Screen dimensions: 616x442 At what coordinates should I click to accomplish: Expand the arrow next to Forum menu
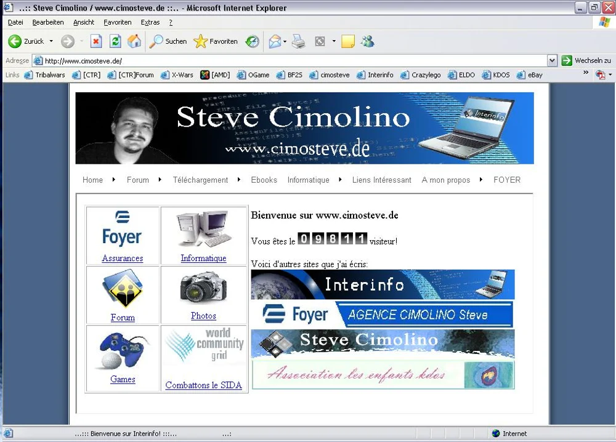(160, 180)
